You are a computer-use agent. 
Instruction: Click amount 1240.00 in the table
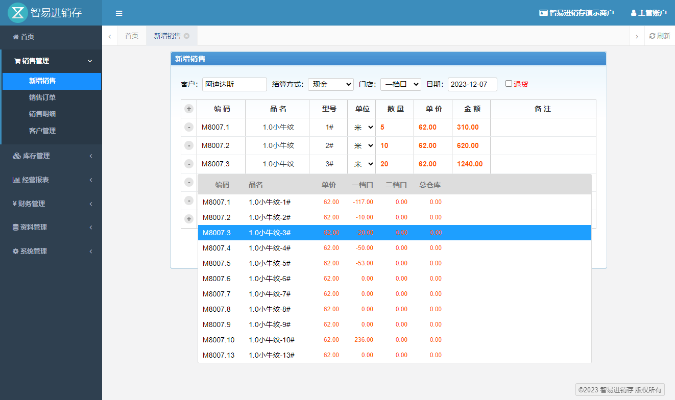coord(470,164)
